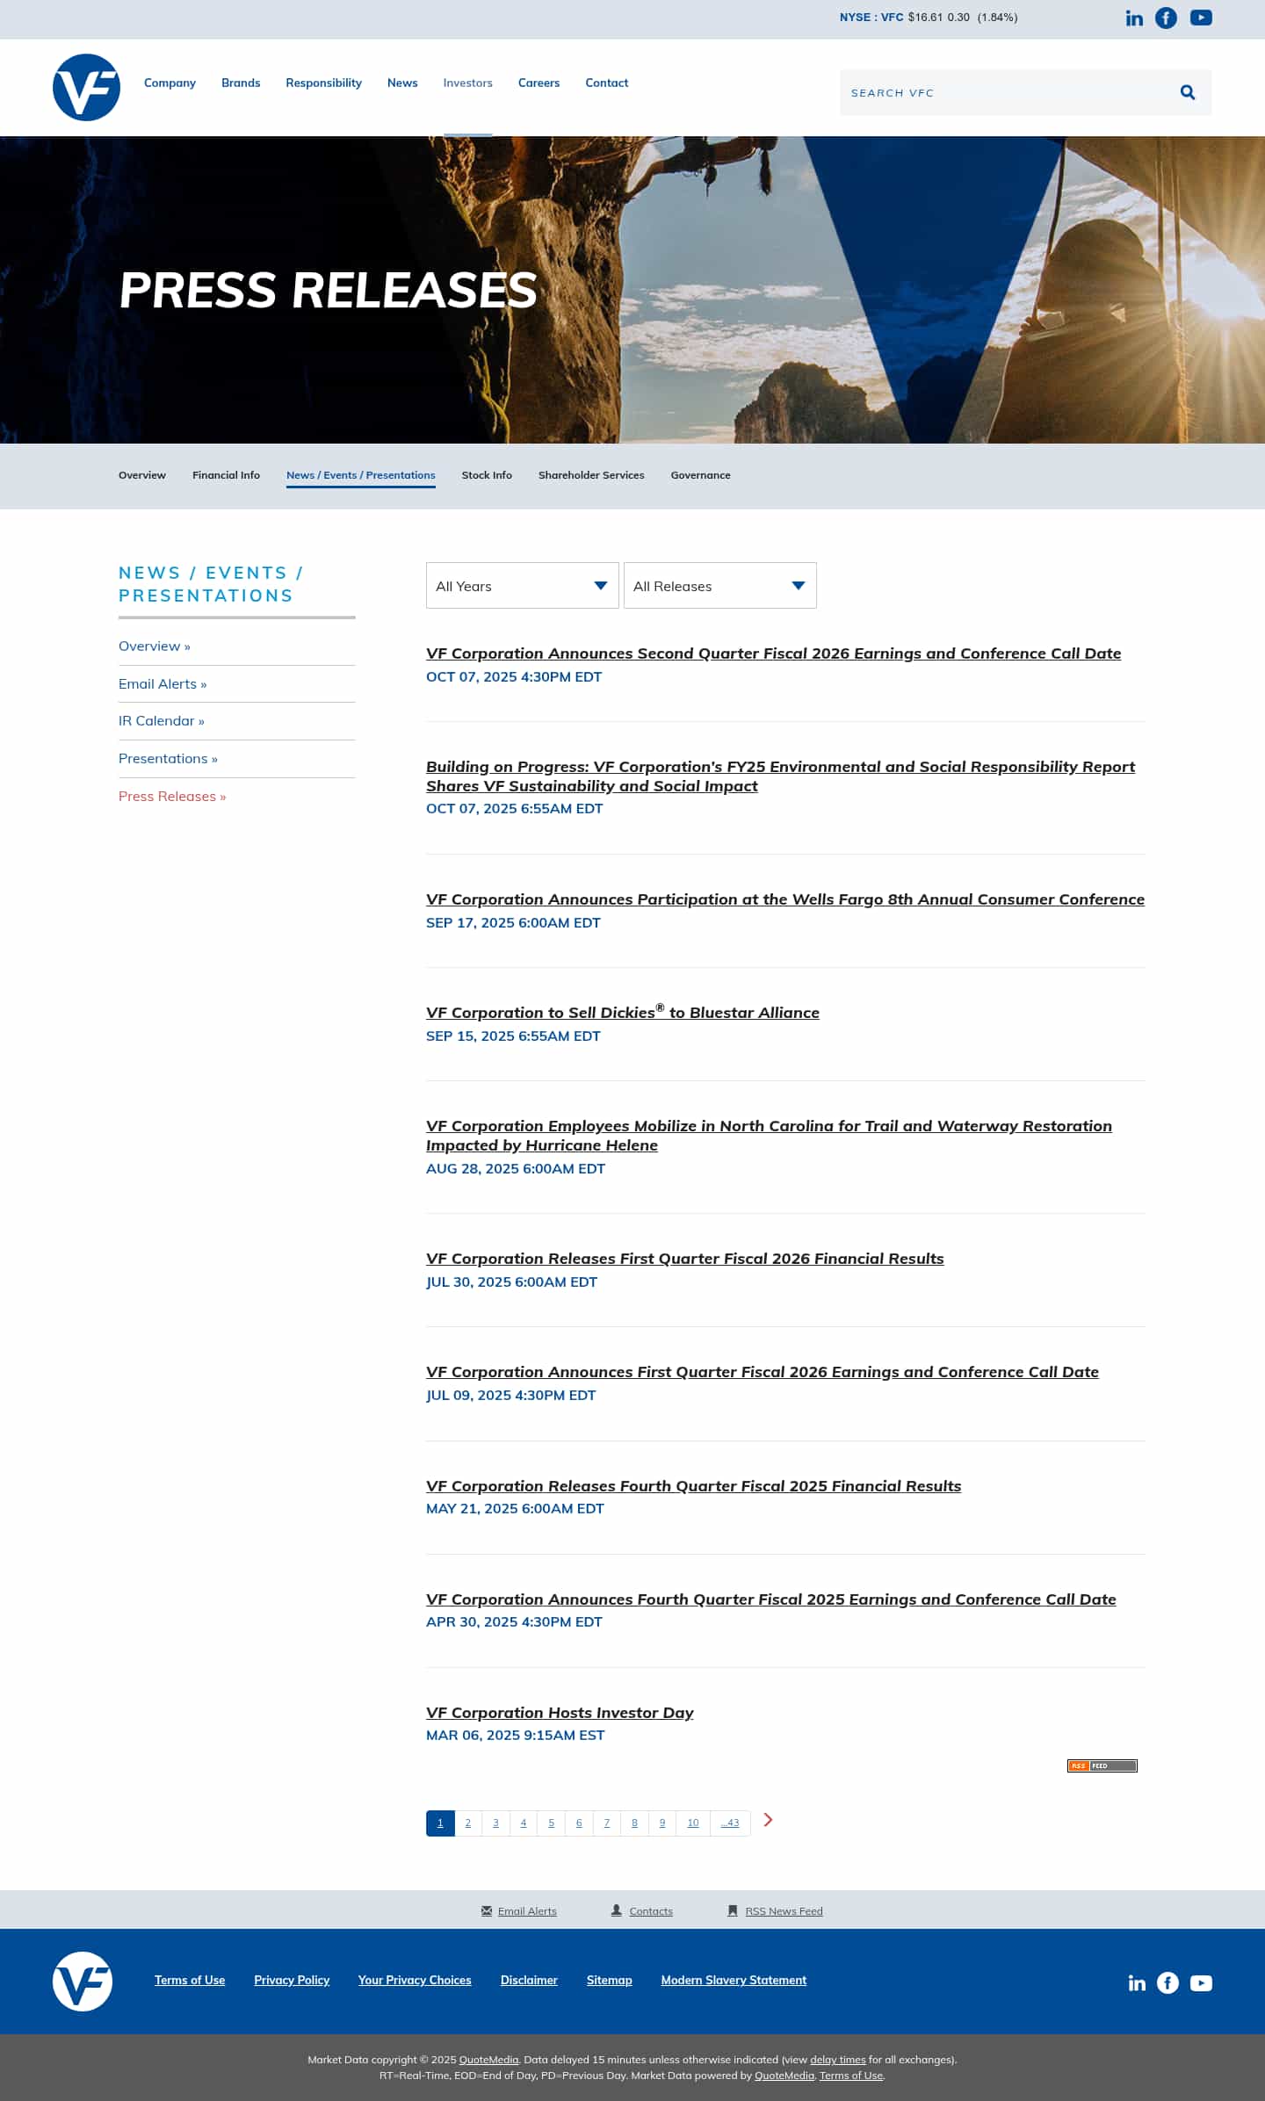1265x2101 pixels.
Task: Open Fourth Quarter Fiscal 2025 Earnings Call Date
Action: pos(771,1599)
